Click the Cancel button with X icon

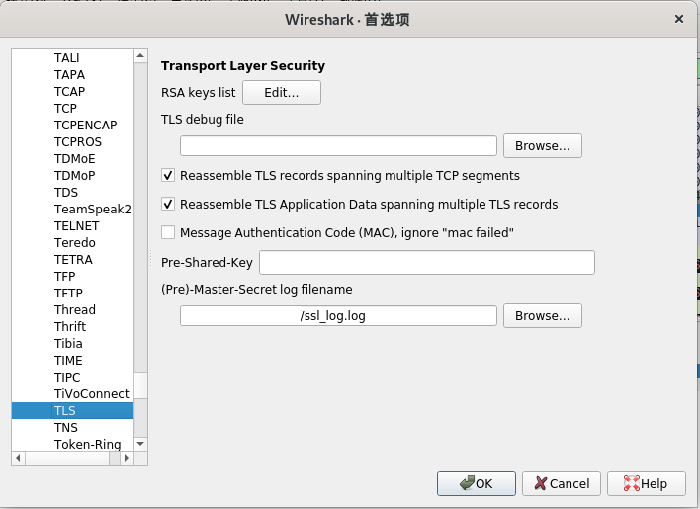pos(561,483)
